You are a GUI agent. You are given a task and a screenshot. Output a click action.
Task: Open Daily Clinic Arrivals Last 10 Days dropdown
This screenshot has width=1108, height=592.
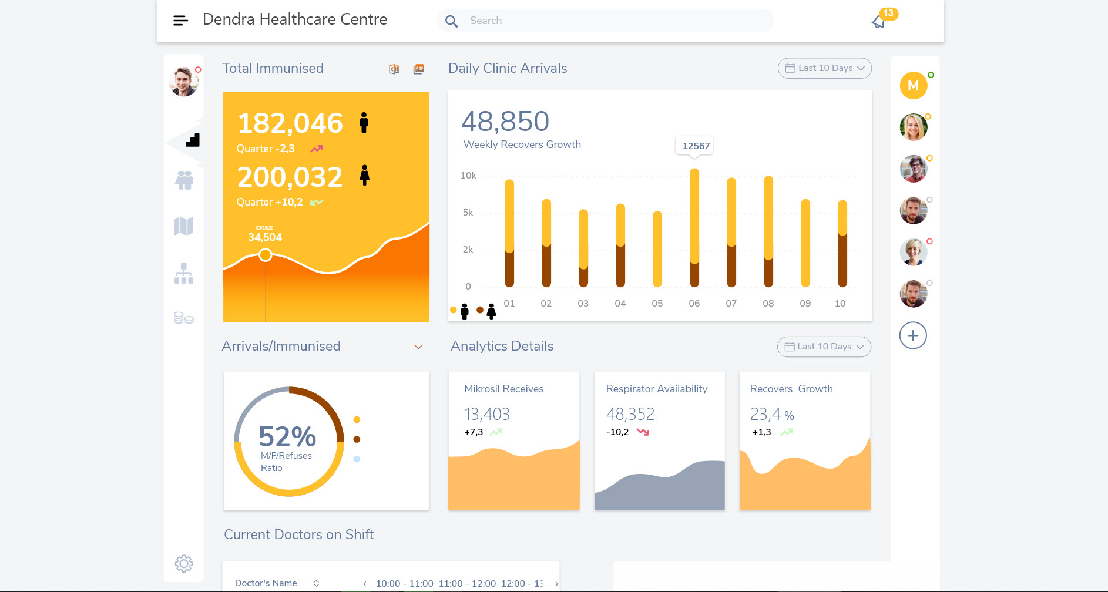[824, 68]
